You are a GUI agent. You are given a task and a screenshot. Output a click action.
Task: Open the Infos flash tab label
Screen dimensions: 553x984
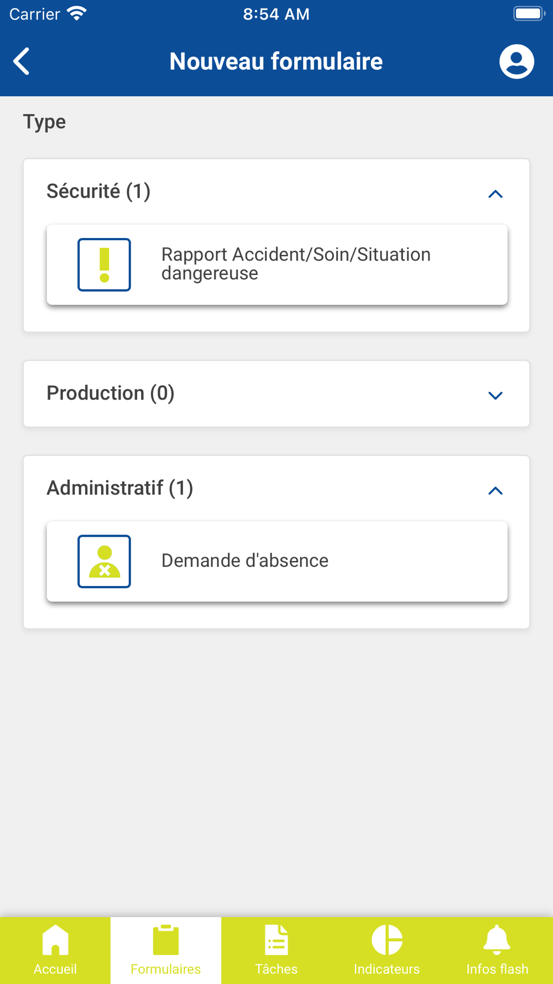click(497, 969)
